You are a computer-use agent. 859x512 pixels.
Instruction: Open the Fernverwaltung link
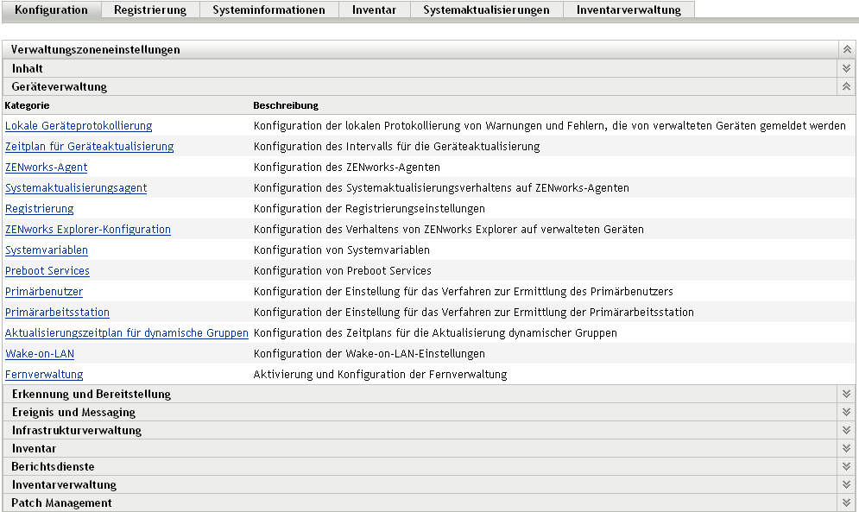44,375
